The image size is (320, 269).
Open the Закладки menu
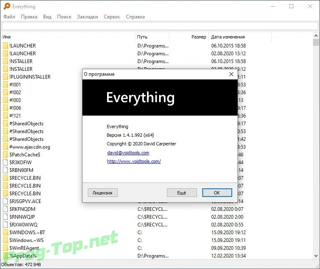point(87,17)
